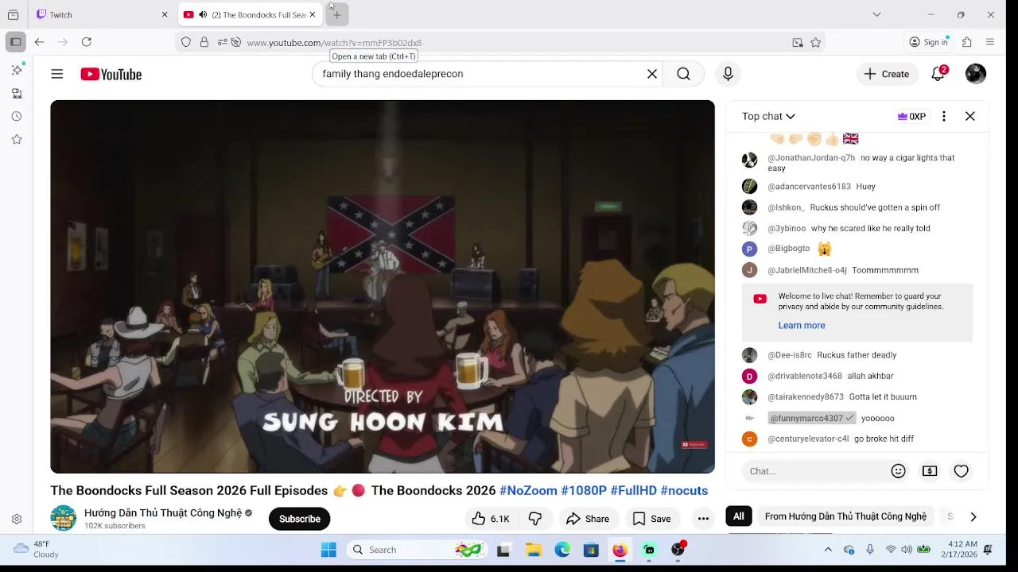
Task: Open Super Chat dollar icon
Action: point(930,471)
